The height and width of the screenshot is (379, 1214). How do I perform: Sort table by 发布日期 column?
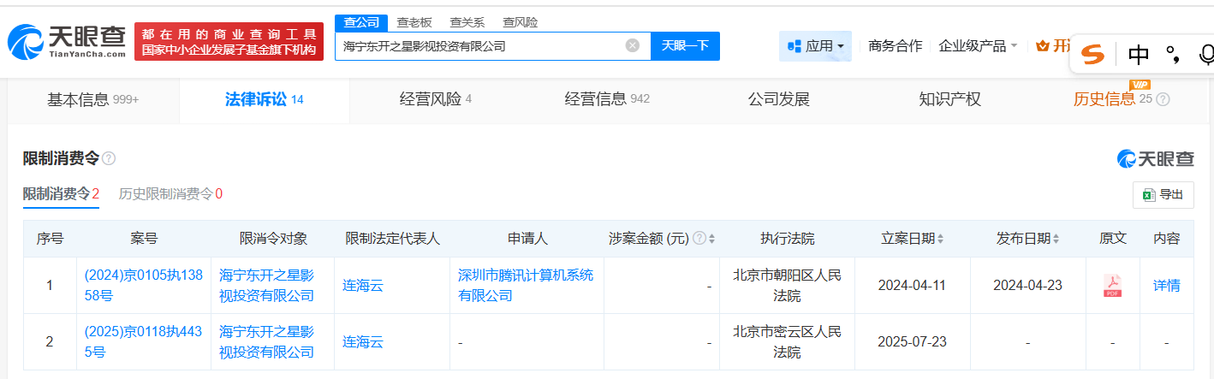[1027, 239]
